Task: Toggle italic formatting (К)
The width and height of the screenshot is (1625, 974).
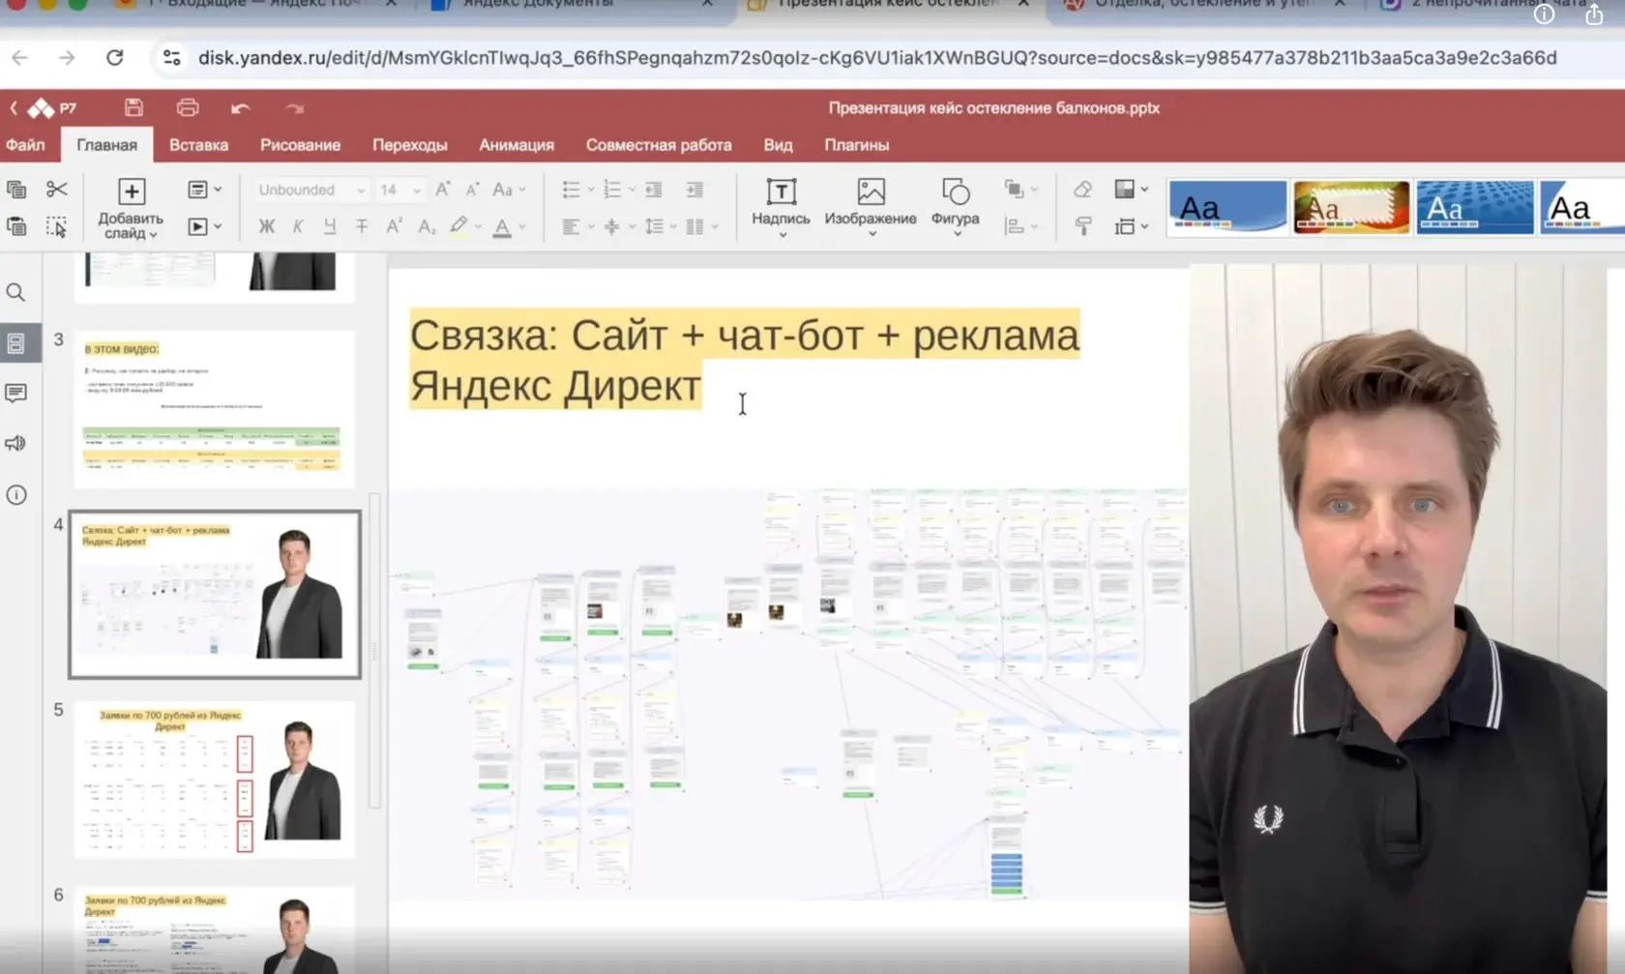Action: point(298,226)
